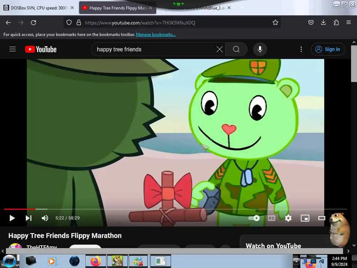The height and width of the screenshot is (268, 357).
Task: Go back to the previous page
Action: point(8,23)
